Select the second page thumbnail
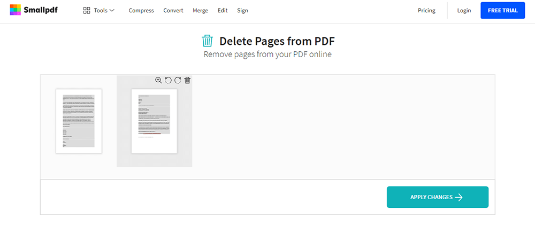The image size is (535, 235). [154, 121]
